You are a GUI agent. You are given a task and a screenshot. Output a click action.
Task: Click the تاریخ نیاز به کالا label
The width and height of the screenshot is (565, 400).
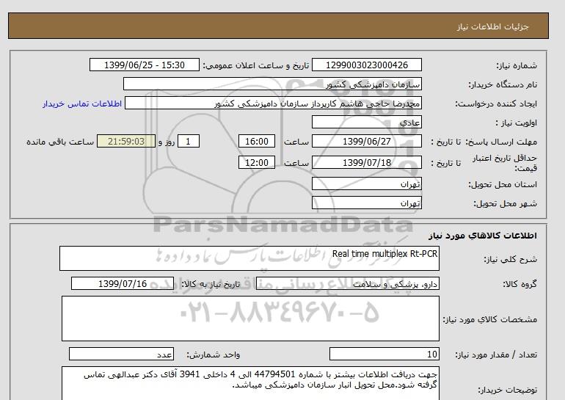211,284
